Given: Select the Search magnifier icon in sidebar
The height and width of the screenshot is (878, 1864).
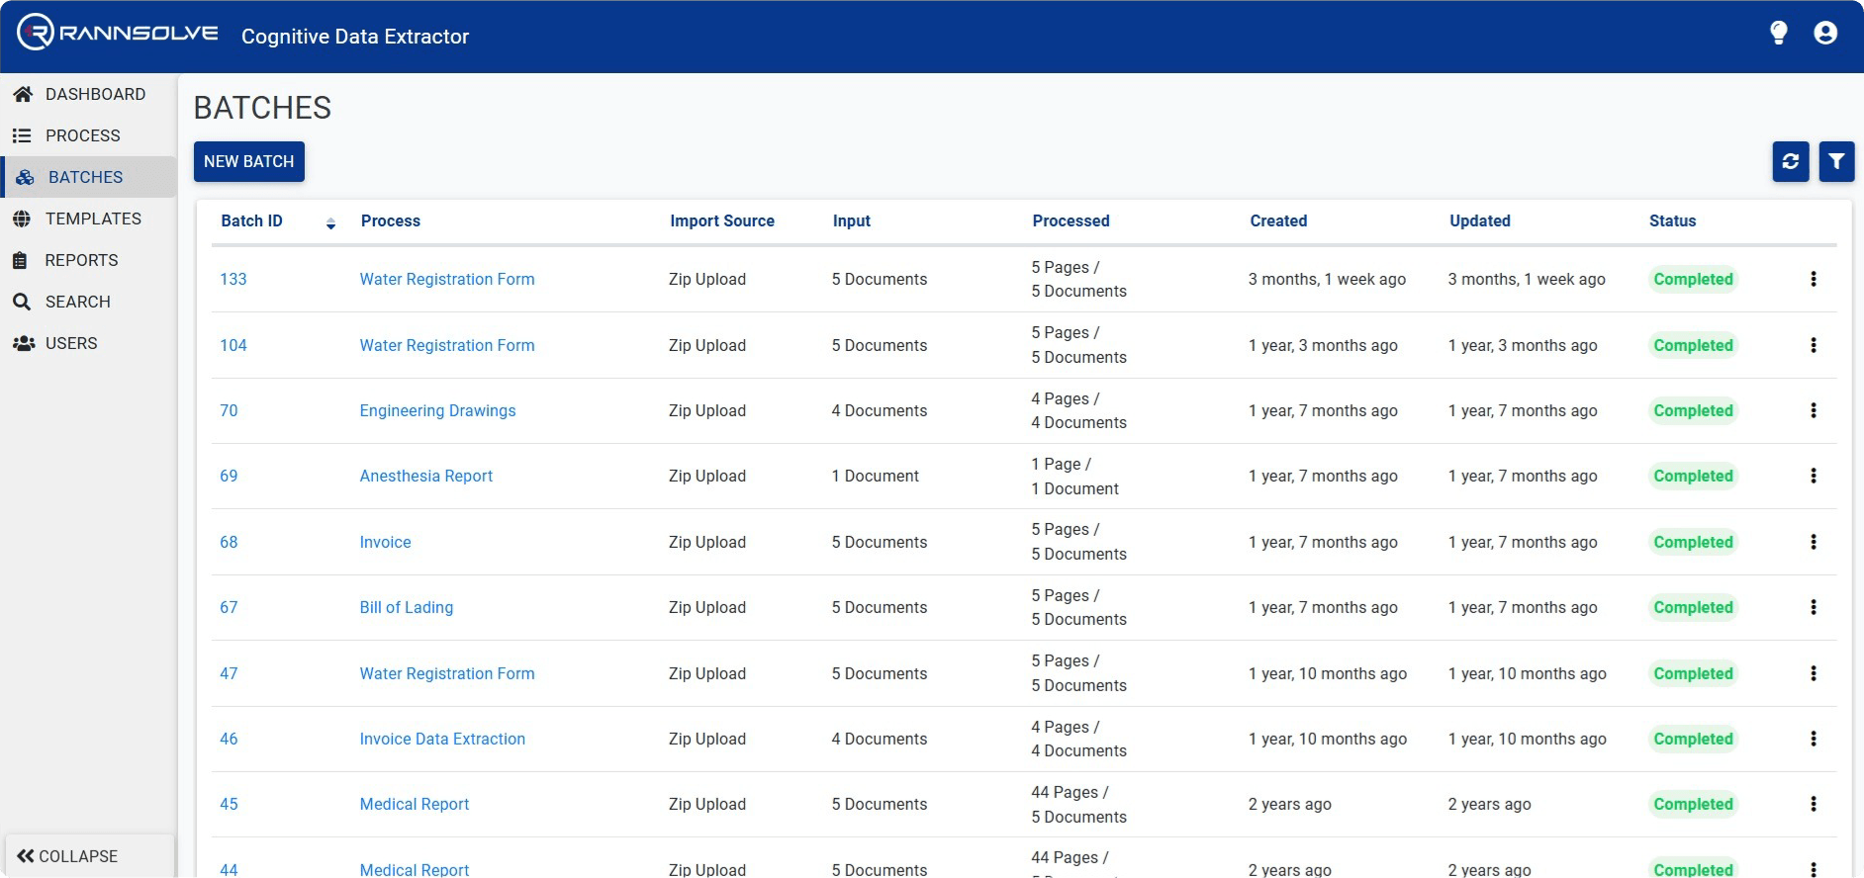Looking at the screenshot, I should click(22, 302).
